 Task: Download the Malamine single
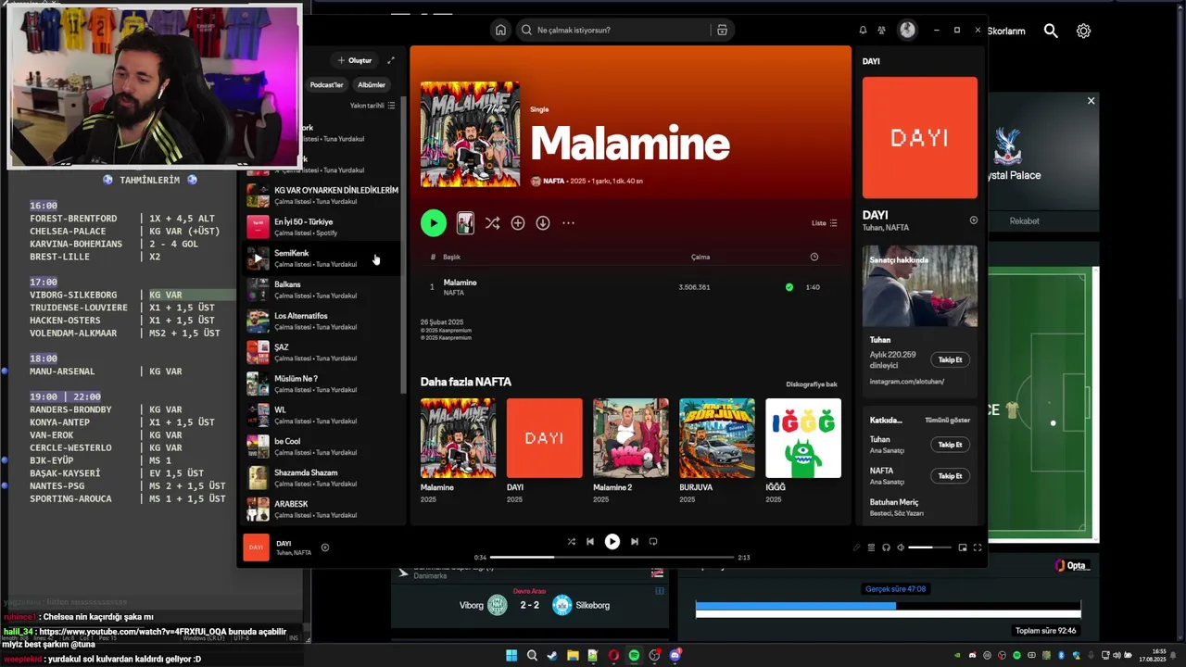click(x=543, y=222)
